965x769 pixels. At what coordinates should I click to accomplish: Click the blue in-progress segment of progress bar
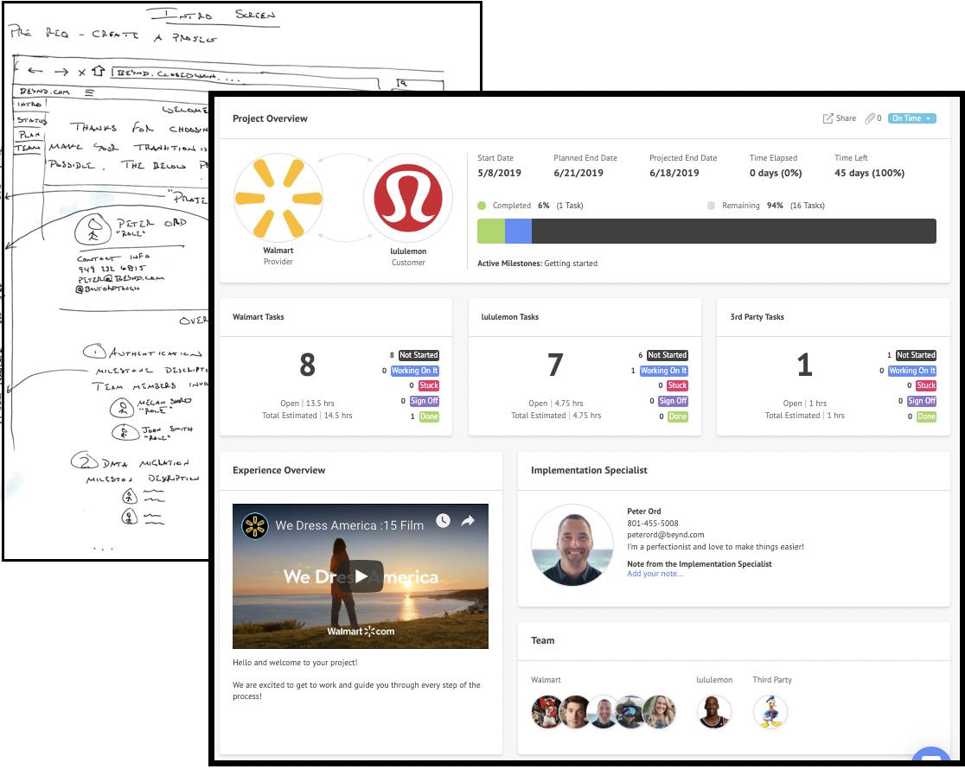click(518, 231)
